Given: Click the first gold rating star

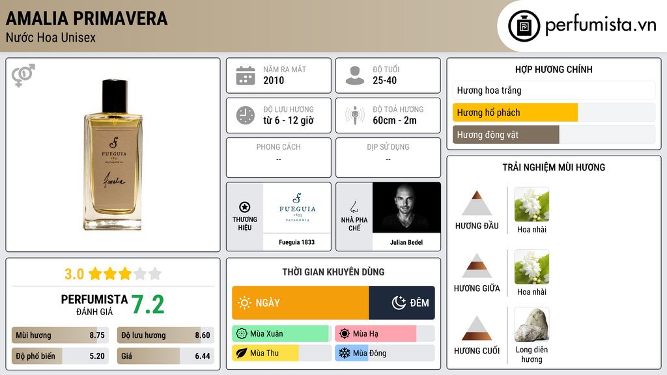Looking at the screenshot, I should coord(95,273).
